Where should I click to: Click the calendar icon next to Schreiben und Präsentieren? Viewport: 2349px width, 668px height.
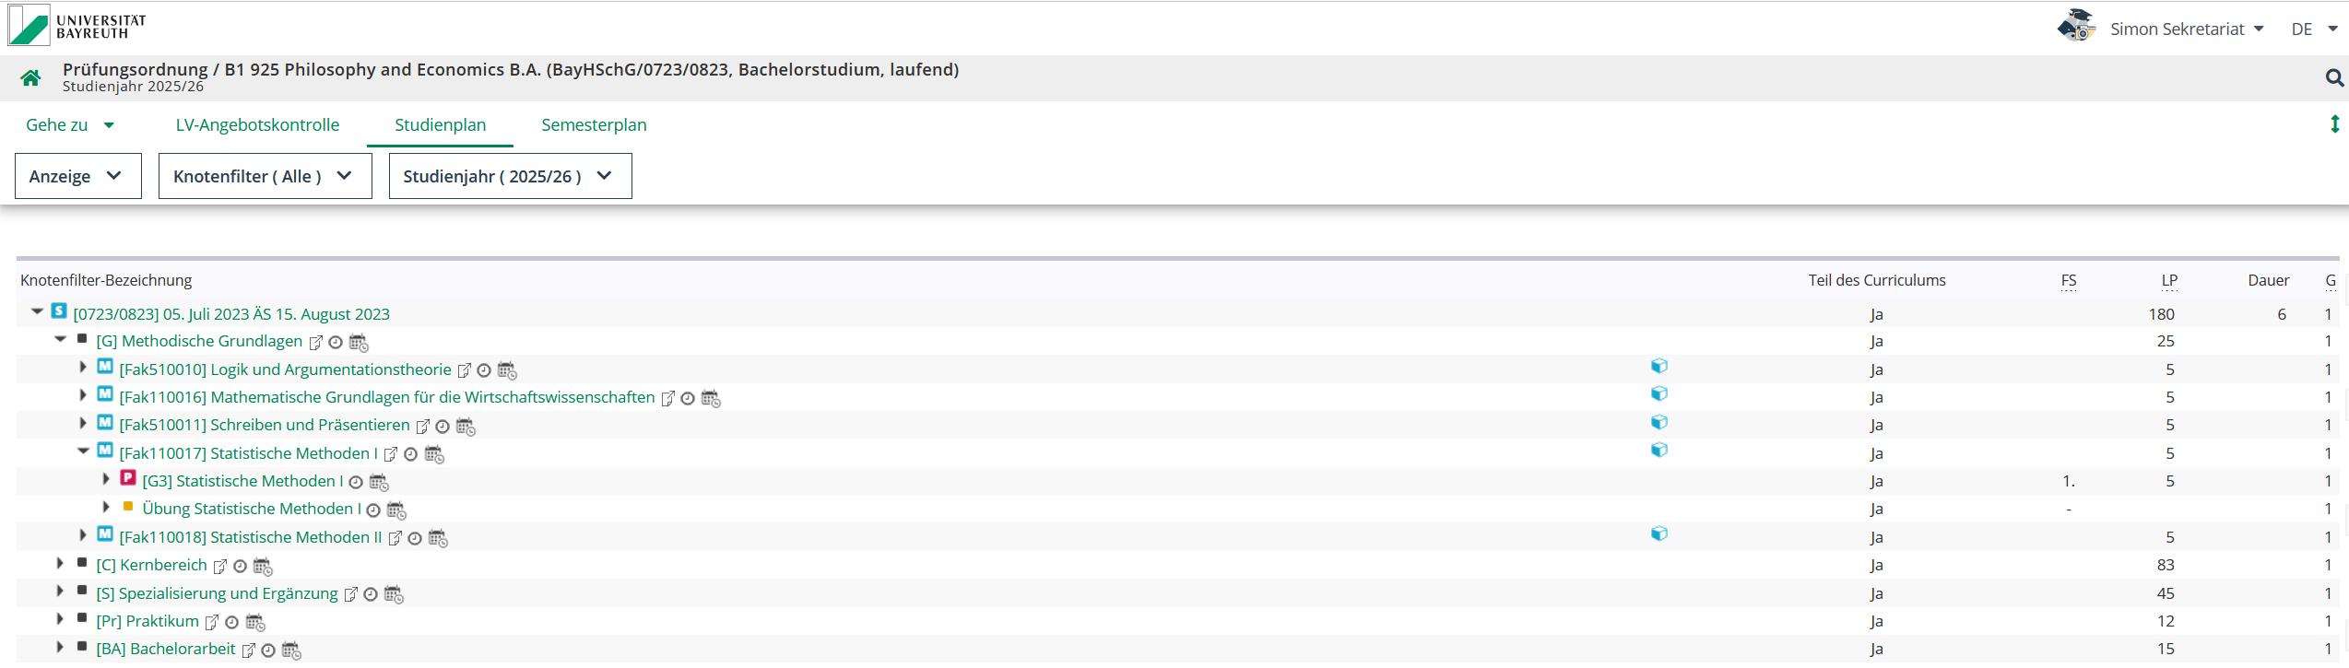point(466,427)
